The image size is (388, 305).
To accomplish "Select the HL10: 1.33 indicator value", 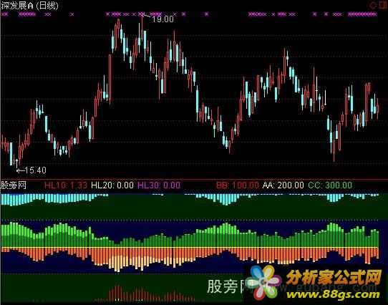I will click(x=66, y=185).
